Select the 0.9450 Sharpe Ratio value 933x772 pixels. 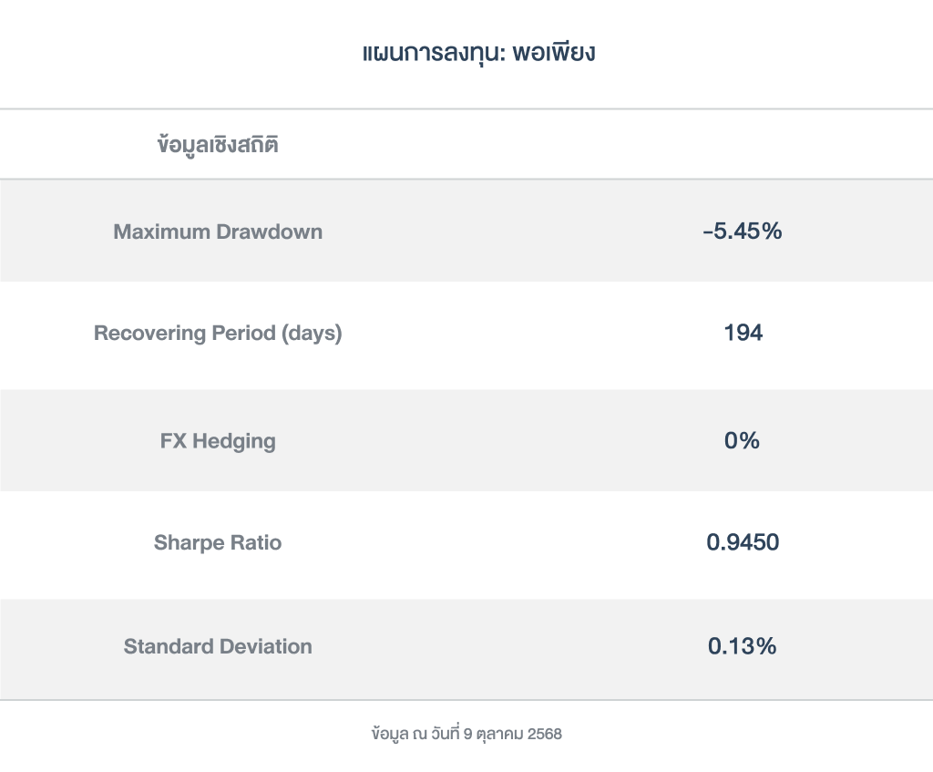743,543
